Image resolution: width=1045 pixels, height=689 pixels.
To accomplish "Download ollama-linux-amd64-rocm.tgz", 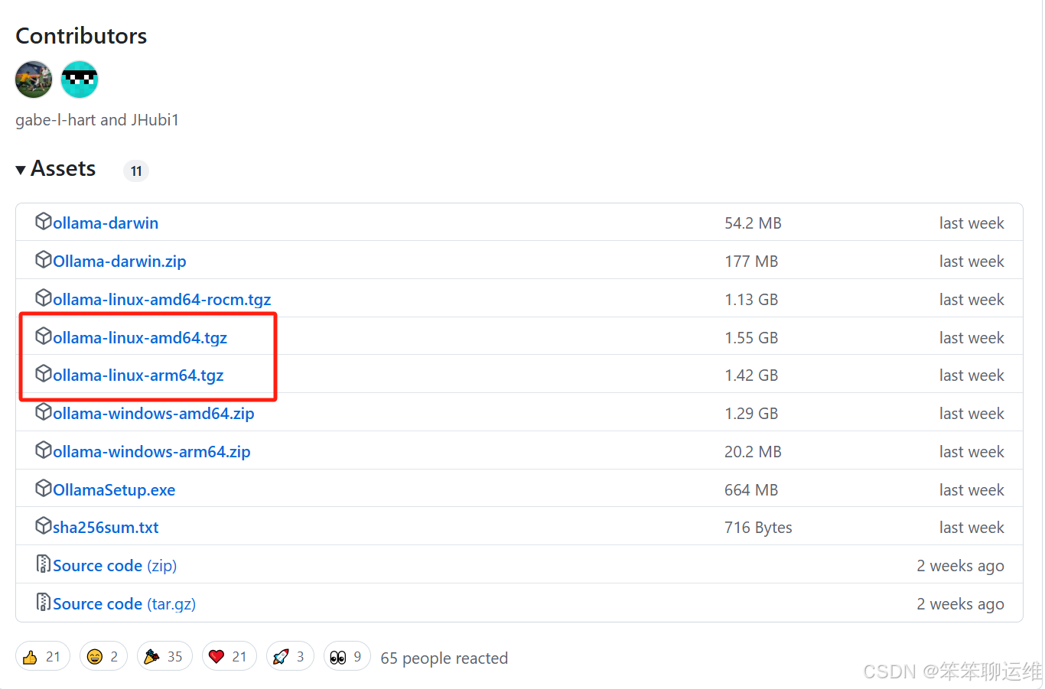I will point(162,300).
